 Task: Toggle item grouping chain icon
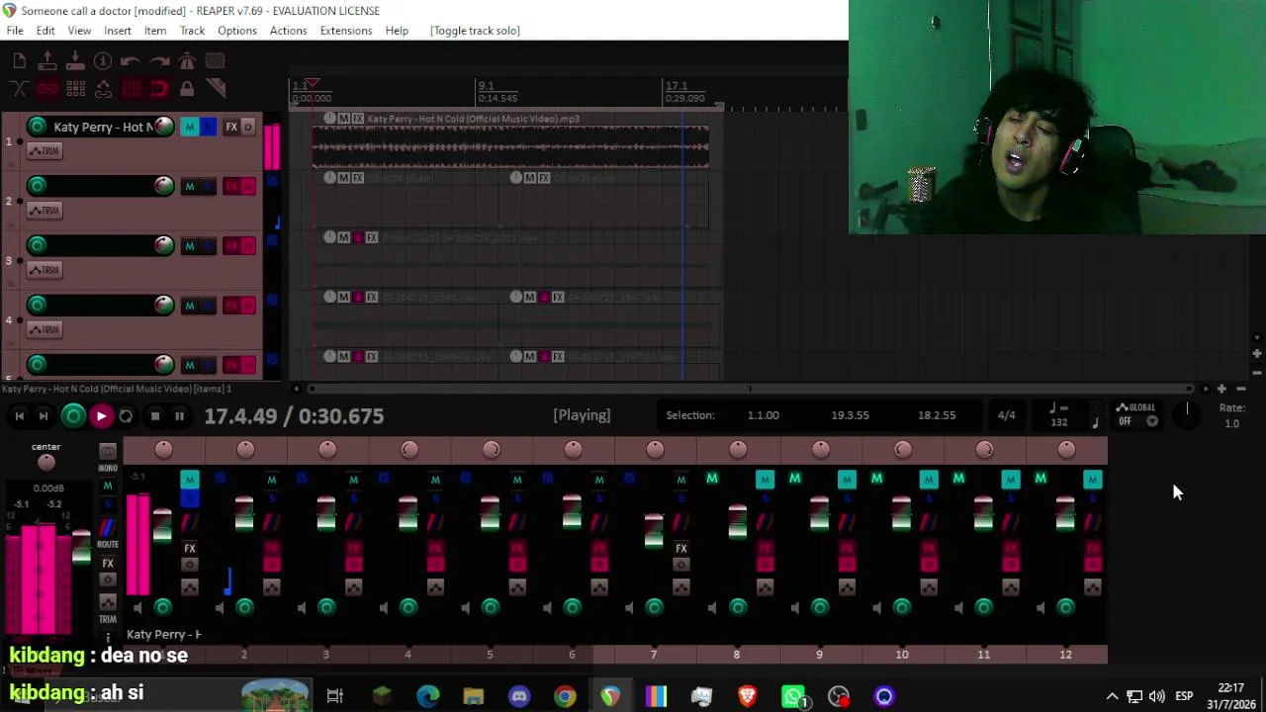[x=47, y=89]
